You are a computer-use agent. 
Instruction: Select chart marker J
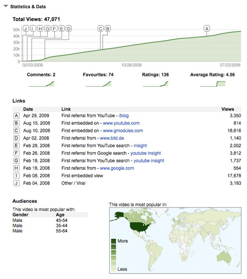coord(26,29)
